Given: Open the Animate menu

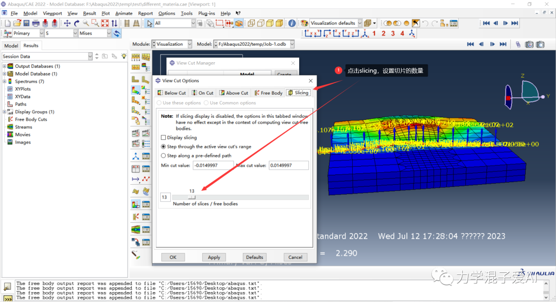Looking at the screenshot, I should pos(124,13).
